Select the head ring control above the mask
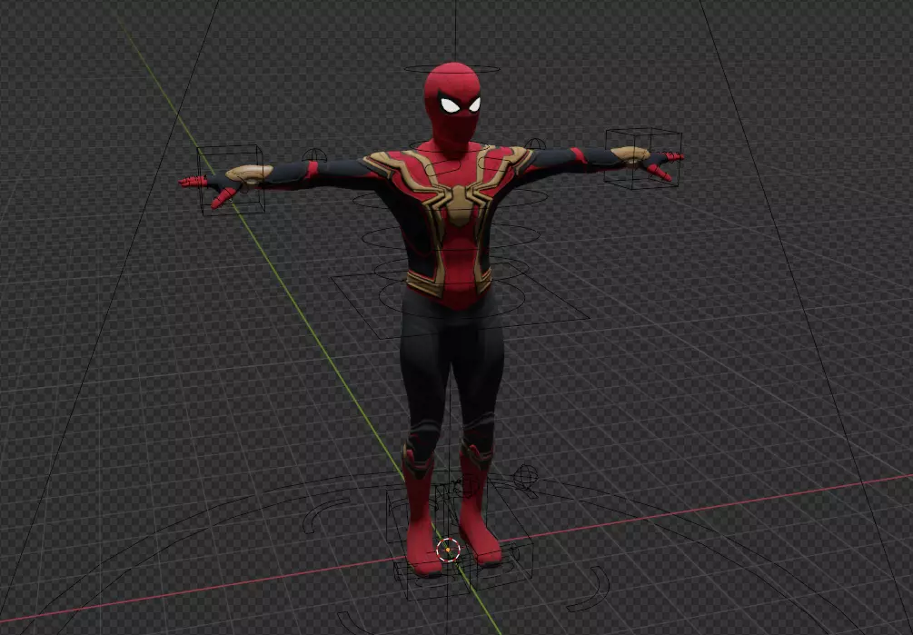This screenshot has height=635, width=913. pos(452,69)
